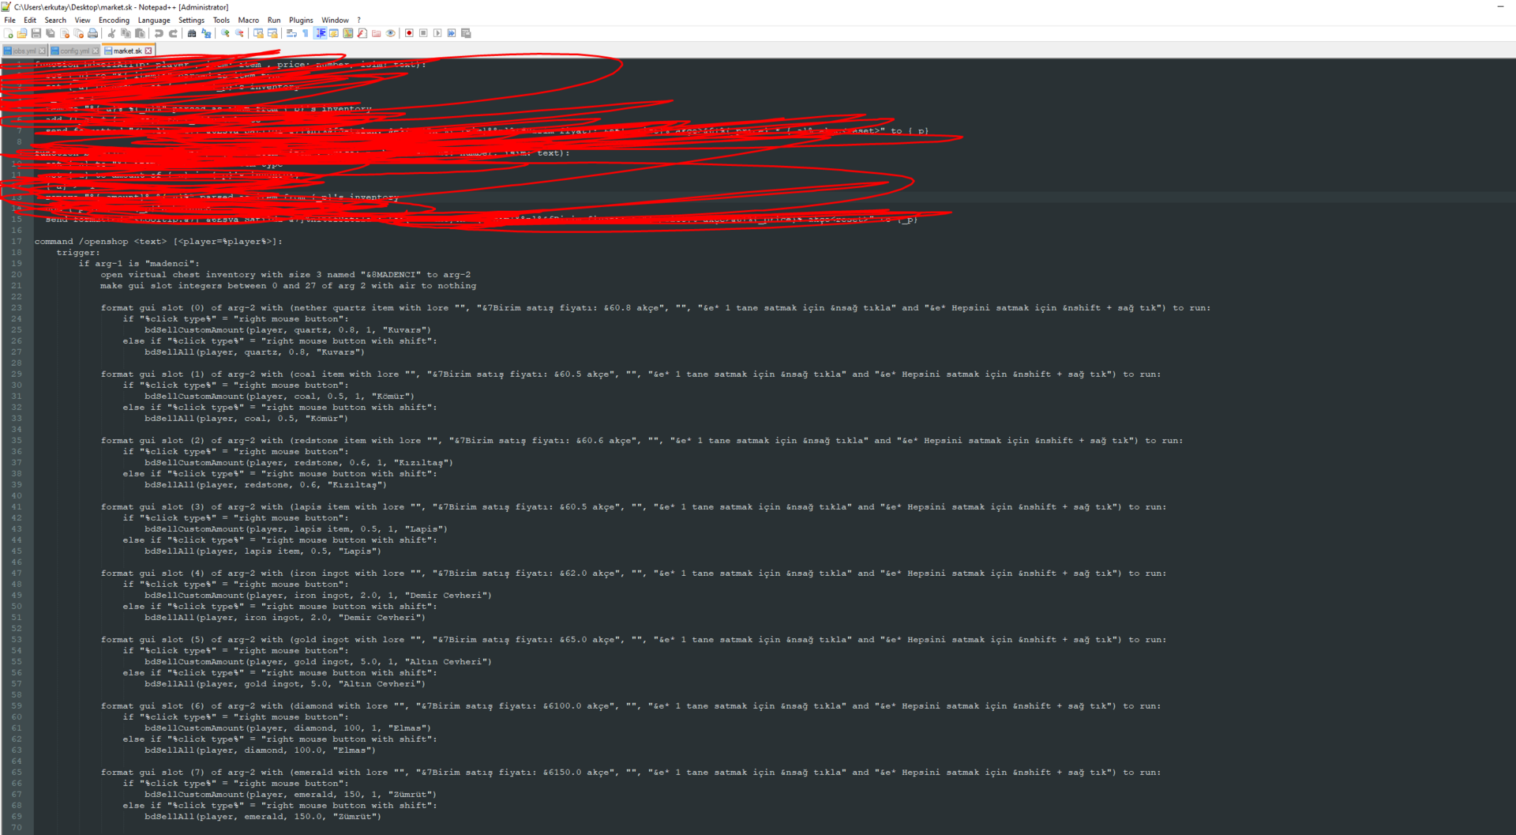
Task: Zoom in using magnifier plus icon
Action: pyautogui.click(x=225, y=33)
